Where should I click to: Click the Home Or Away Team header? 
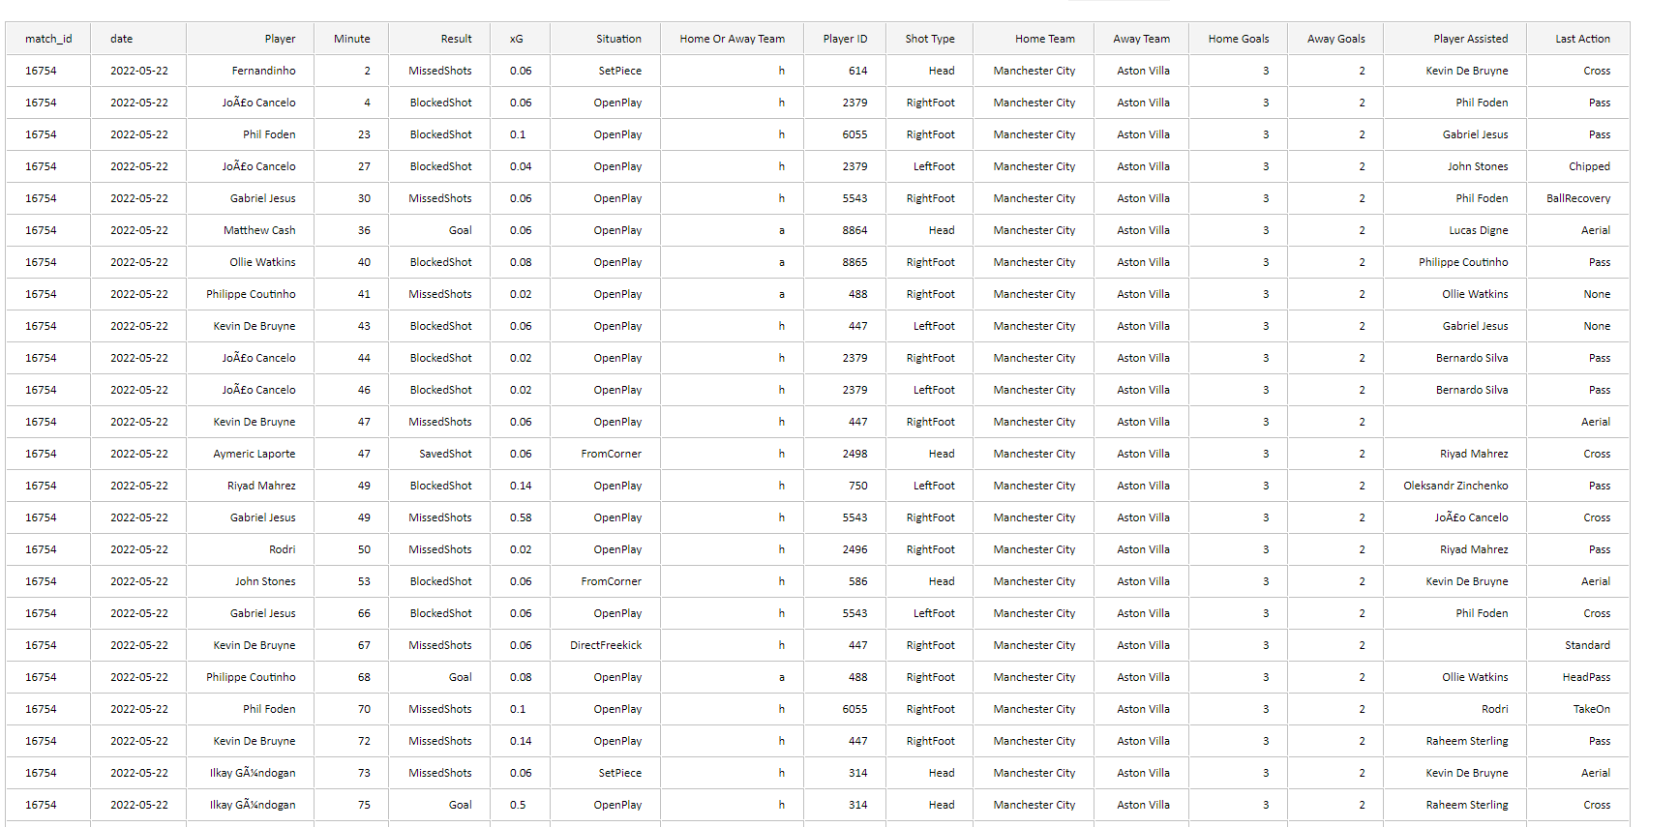tap(732, 39)
